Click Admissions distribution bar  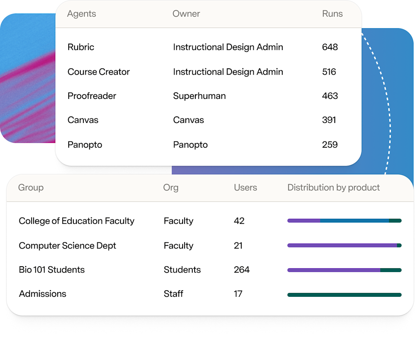click(x=344, y=295)
